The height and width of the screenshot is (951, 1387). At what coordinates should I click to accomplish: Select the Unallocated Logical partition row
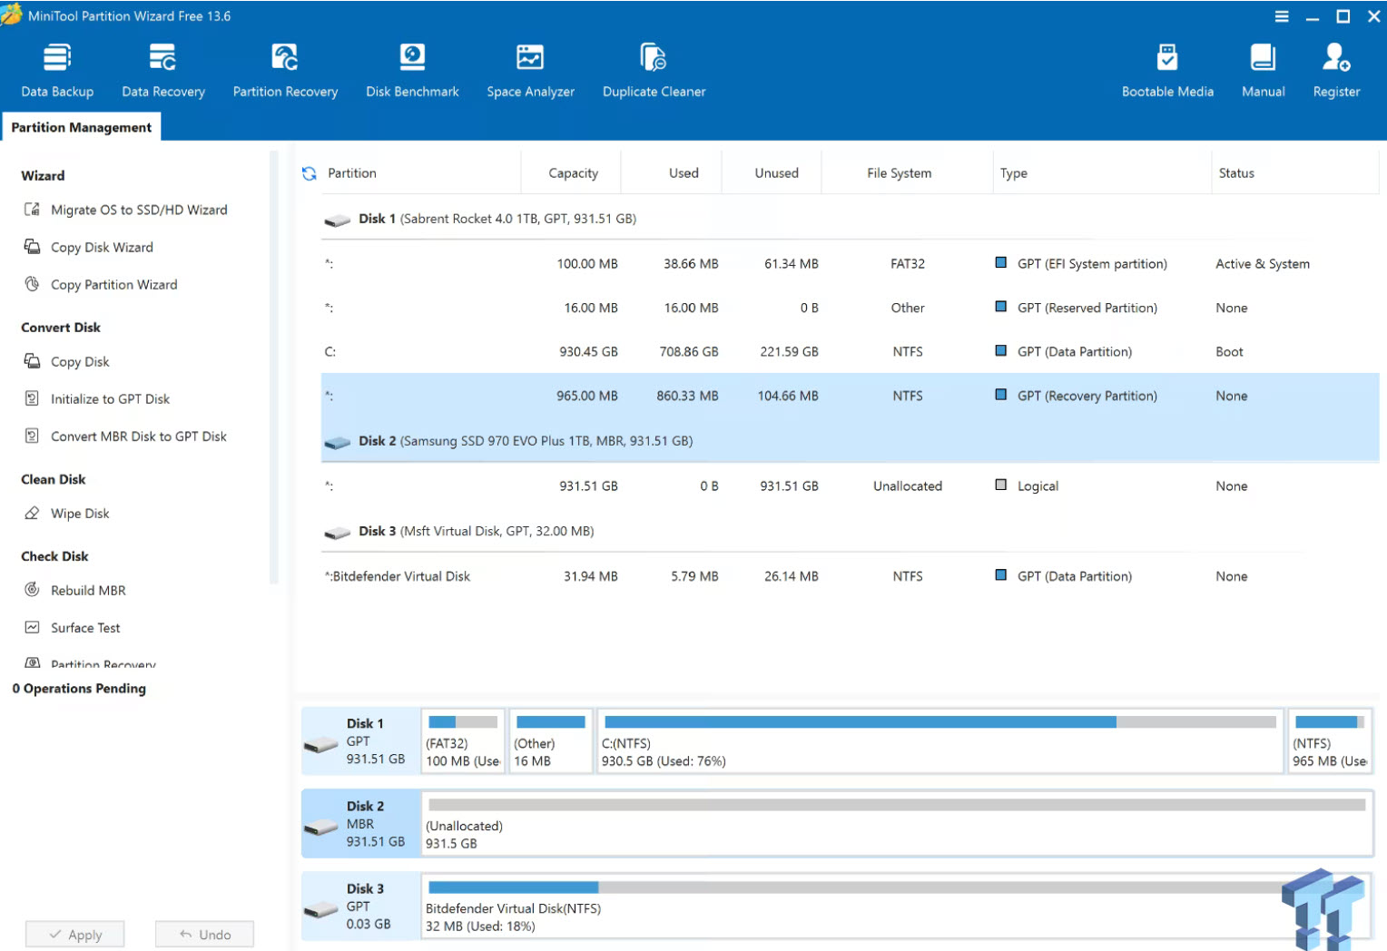pos(850,485)
